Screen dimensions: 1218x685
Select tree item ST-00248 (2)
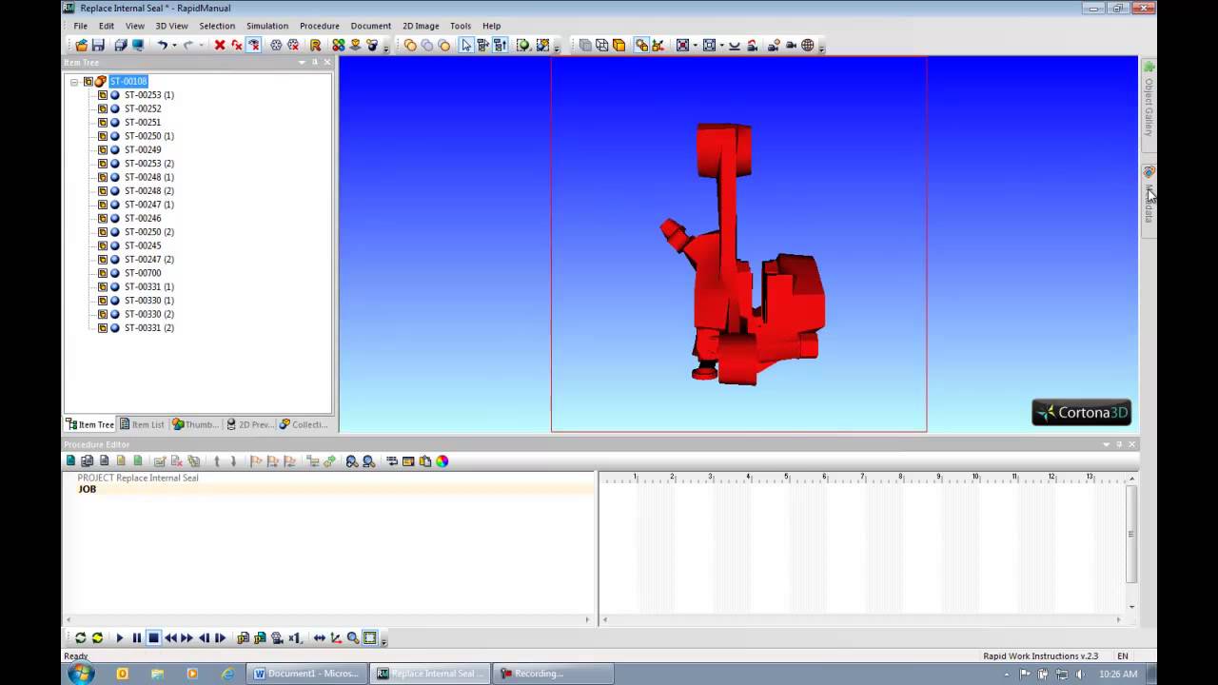(149, 191)
